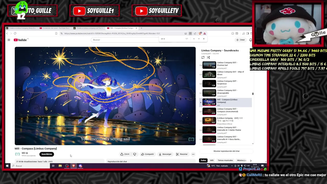
Task: Dislike the video with thumbs-down
Action: [x=135, y=154]
